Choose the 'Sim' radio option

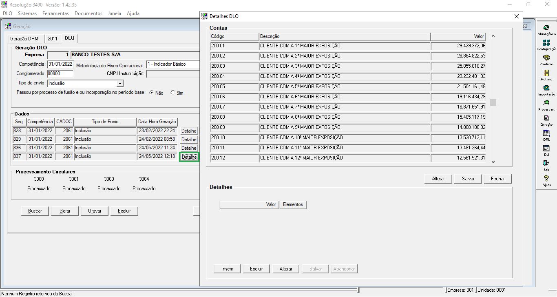point(172,93)
